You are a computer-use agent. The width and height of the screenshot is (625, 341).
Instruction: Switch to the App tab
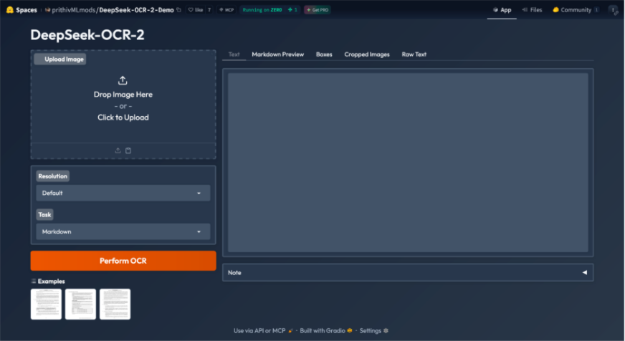pos(502,10)
